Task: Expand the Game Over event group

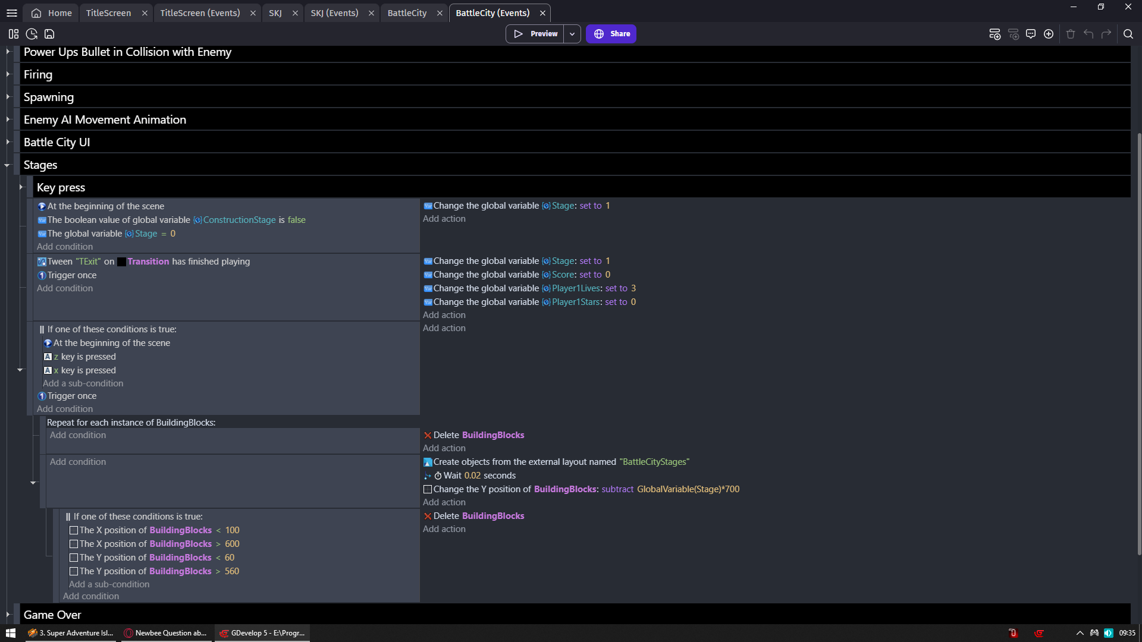Action: [x=7, y=615]
